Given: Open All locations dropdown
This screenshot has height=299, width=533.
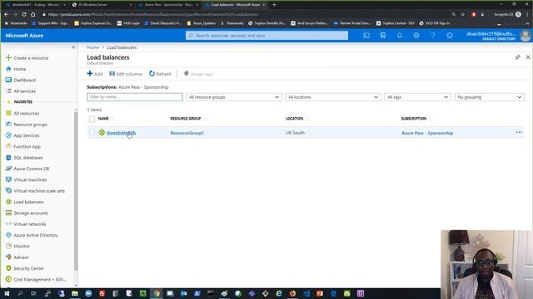Looking at the screenshot, I should click(333, 97).
